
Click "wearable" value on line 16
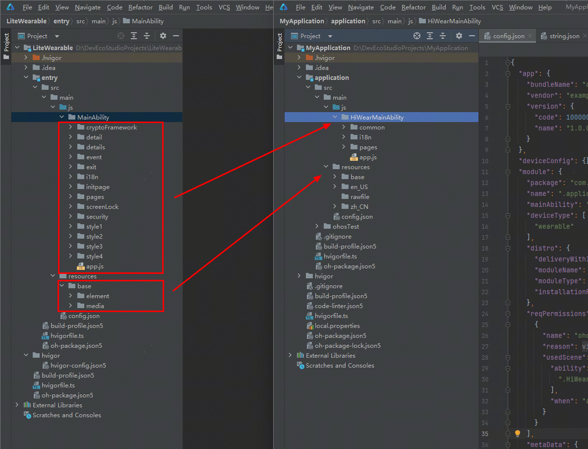554,226
